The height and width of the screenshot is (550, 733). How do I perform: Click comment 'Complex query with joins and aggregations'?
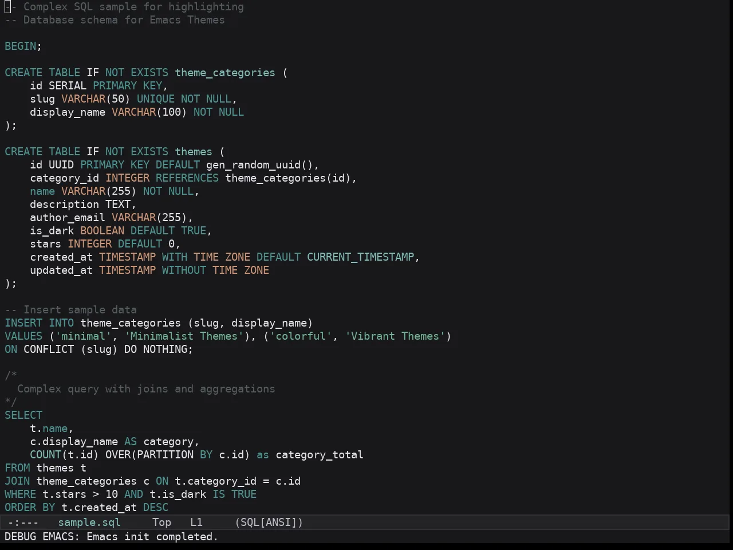click(x=146, y=389)
